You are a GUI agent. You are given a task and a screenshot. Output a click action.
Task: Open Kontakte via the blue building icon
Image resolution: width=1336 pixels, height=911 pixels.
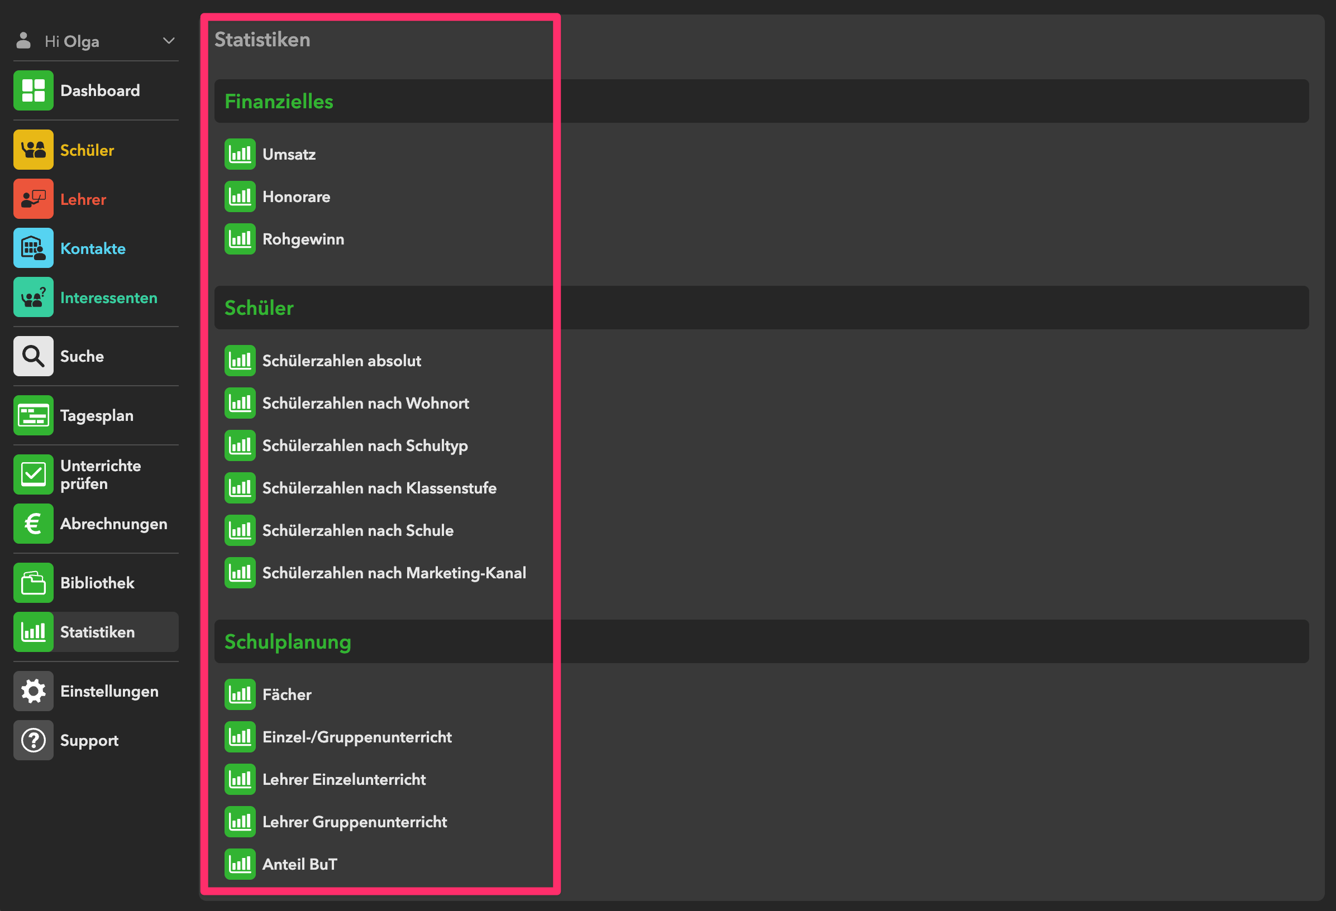(34, 248)
